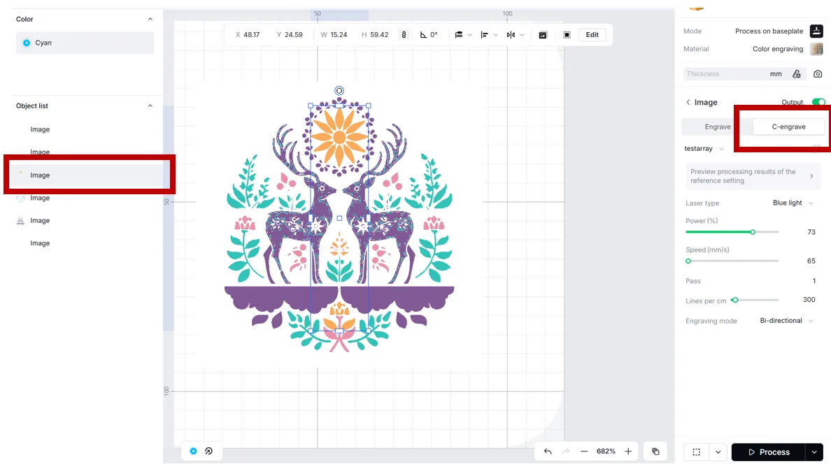The image size is (831, 464).
Task: Switch to the C-engrave tab
Action: point(788,126)
